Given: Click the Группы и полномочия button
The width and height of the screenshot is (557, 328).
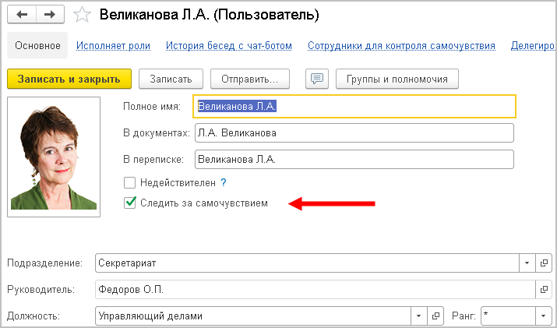Looking at the screenshot, I should (397, 79).
